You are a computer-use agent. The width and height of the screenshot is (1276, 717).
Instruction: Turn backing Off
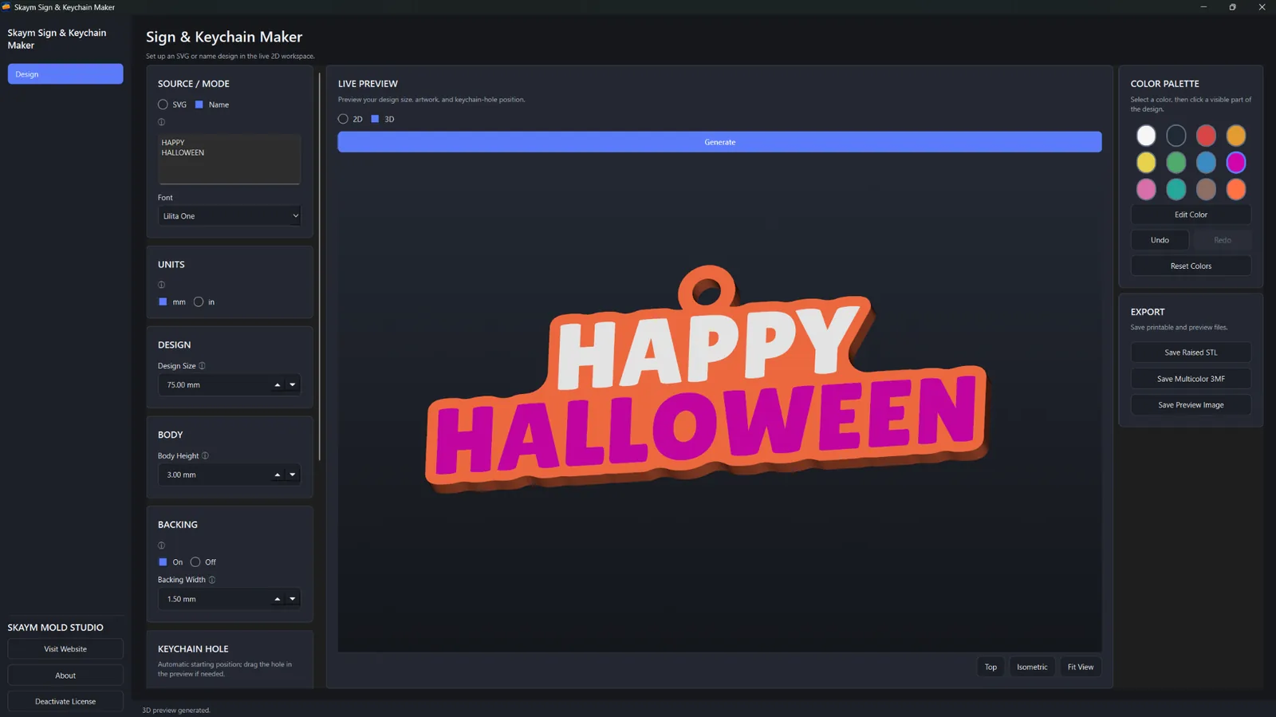pyautogui.click(x=195, y=562)
